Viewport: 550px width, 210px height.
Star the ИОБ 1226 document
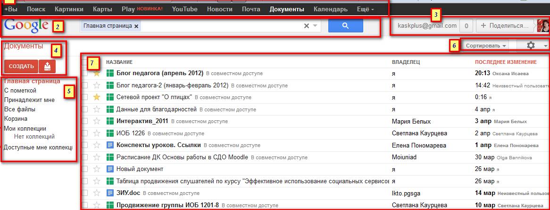point(97,133)
